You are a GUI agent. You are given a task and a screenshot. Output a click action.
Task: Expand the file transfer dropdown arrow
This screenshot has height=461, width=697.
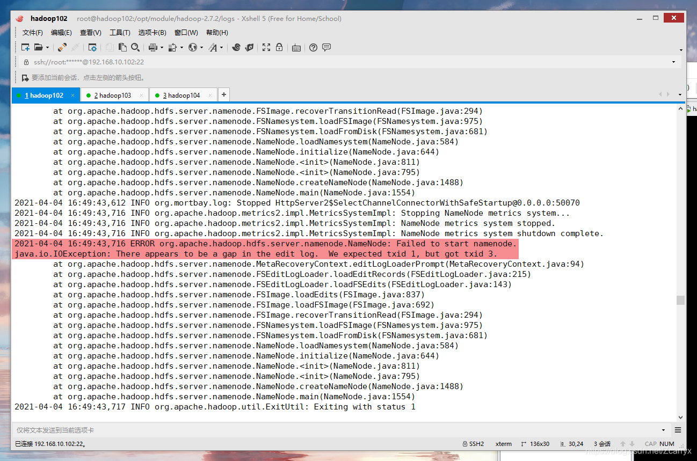click(x=181, y=48)
